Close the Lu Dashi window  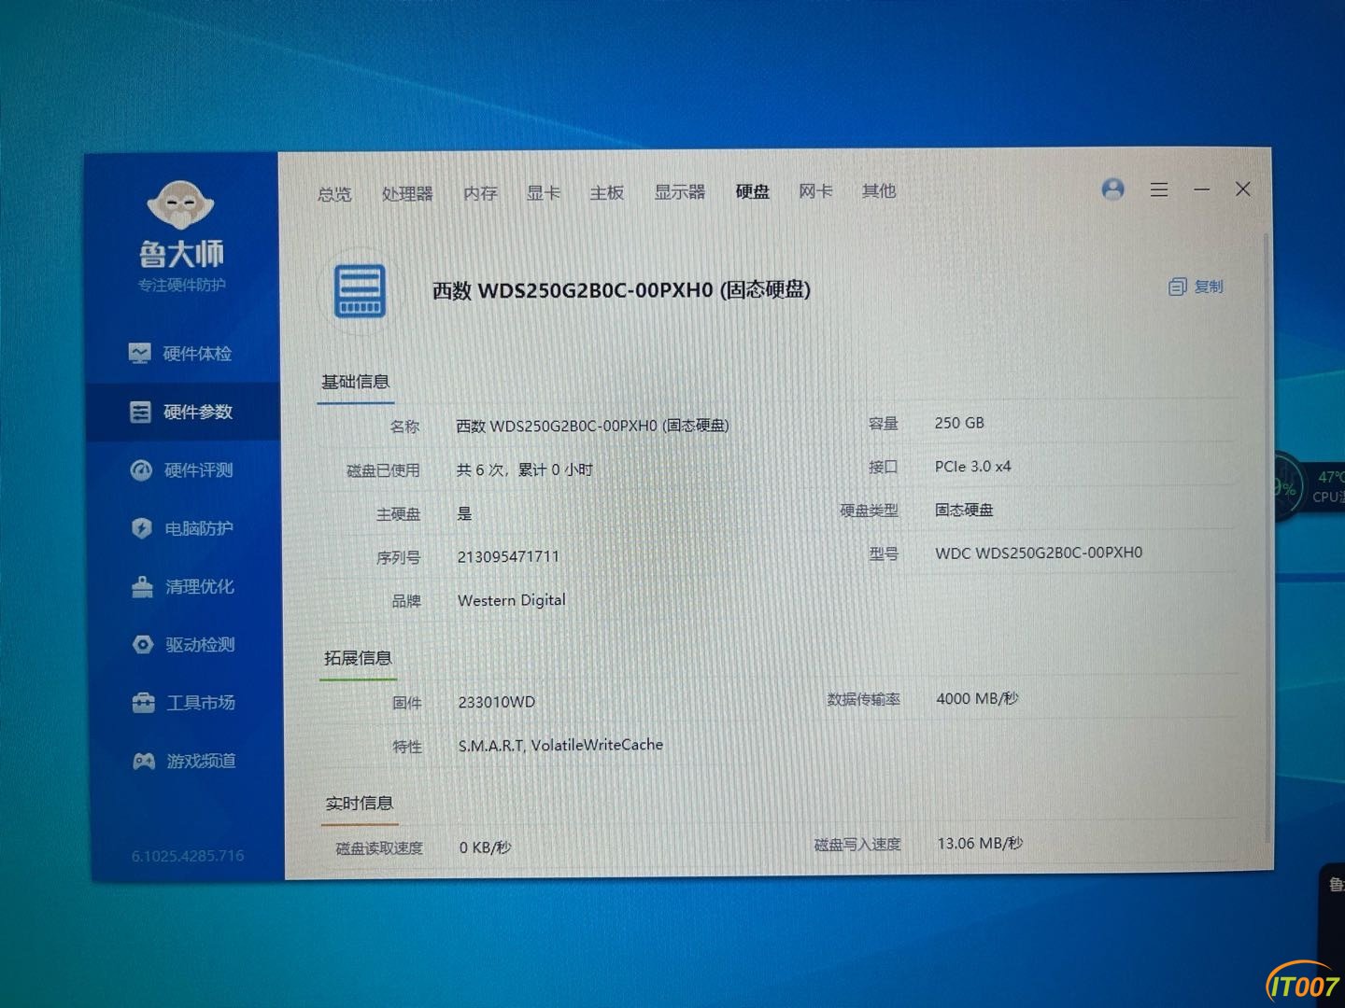[x=1243, y=189]
